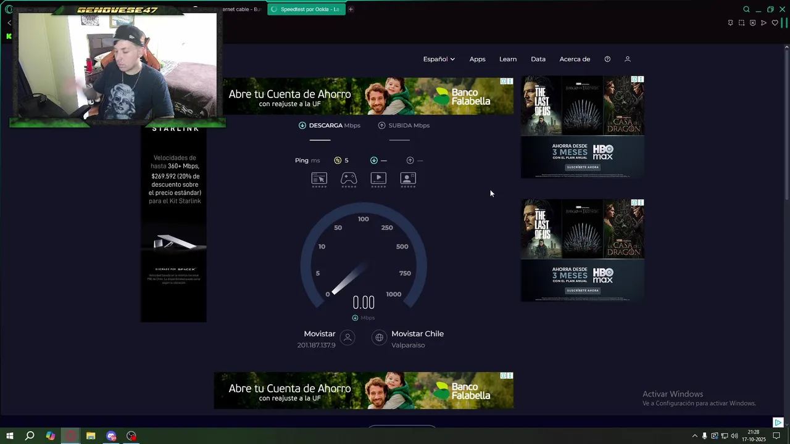The height and width of the screenshot is (444, 790).
Task: Click the video conferencing experience icon
Action: [x=408, y=178]
